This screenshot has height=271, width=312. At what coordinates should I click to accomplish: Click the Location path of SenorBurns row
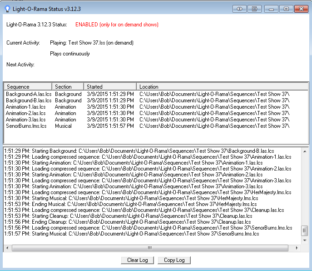(214, 126)
